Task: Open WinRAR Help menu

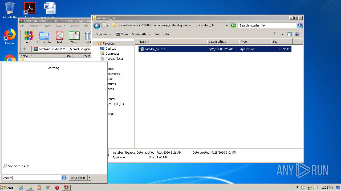Action: click(85, 26)
